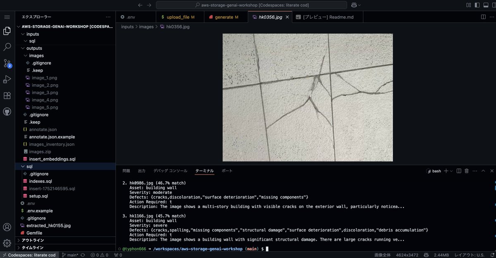Maximize the terminal panel with chevron
496x258 pixels.
[x=483, y=171]
